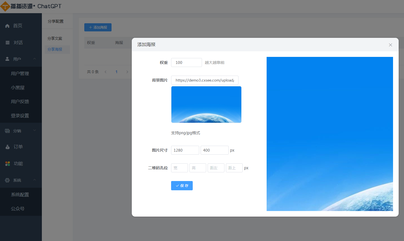404x241 pixels.
Task: Switch to 分享海报 tab
Action: pyautogui.click(x=57, y=49)
